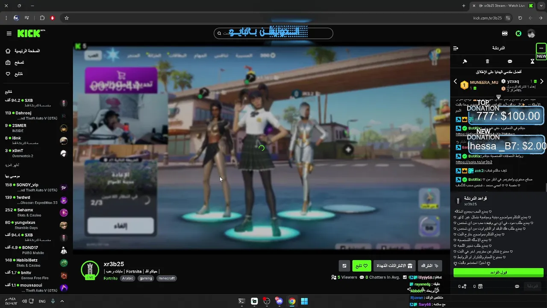The width and height of the screenshot is (547, 308).
Task: Click the xr3b25 channel avatar
Action: tap(90, 270)
